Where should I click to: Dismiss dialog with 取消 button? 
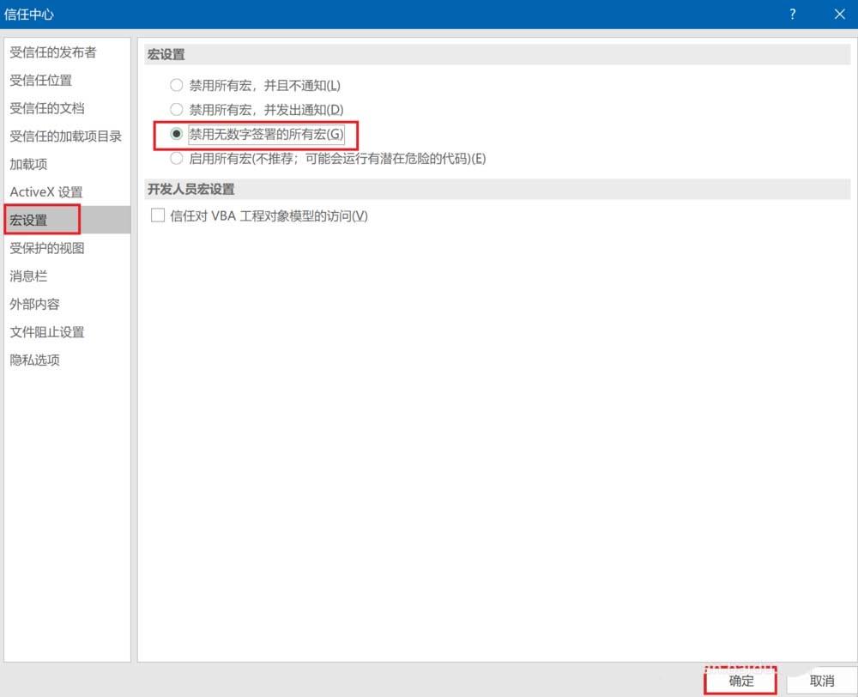[x=821, y=682]
